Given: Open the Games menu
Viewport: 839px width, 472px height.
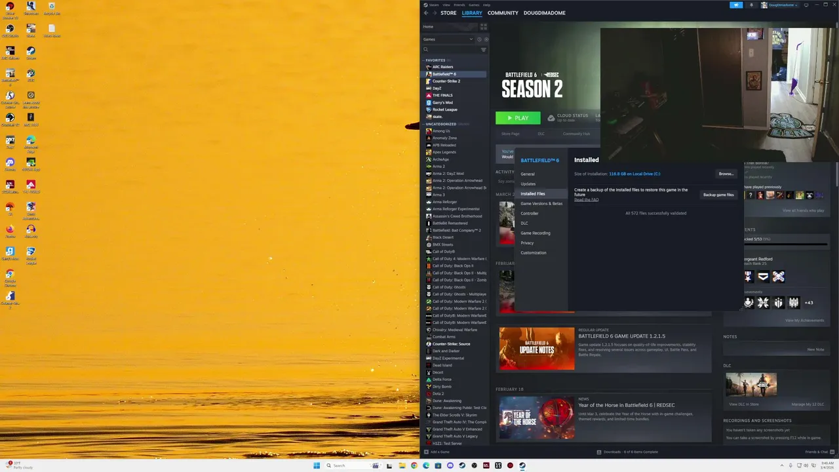Looking at the screenshot, I should (x=474, y=5).
